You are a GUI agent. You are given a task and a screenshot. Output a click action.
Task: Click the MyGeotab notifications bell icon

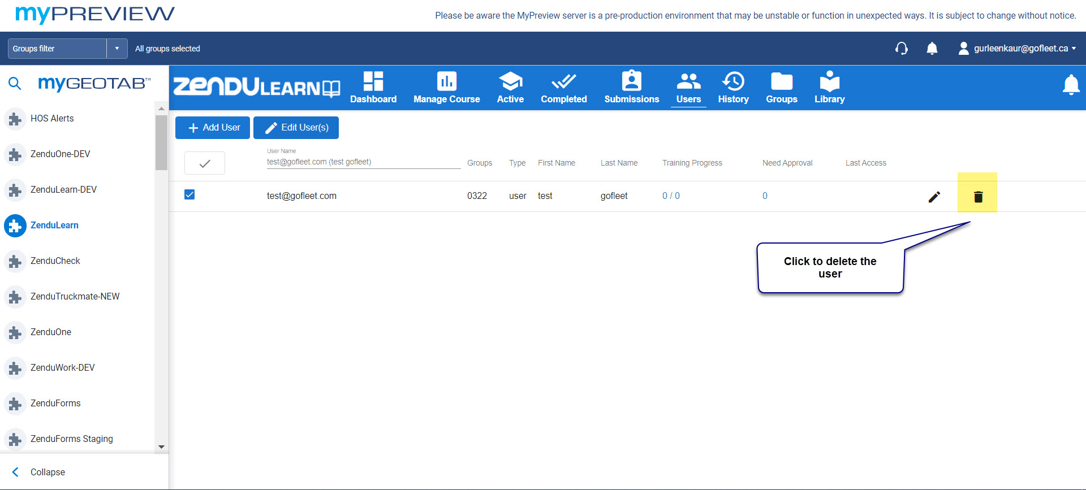tap(932, 49)
